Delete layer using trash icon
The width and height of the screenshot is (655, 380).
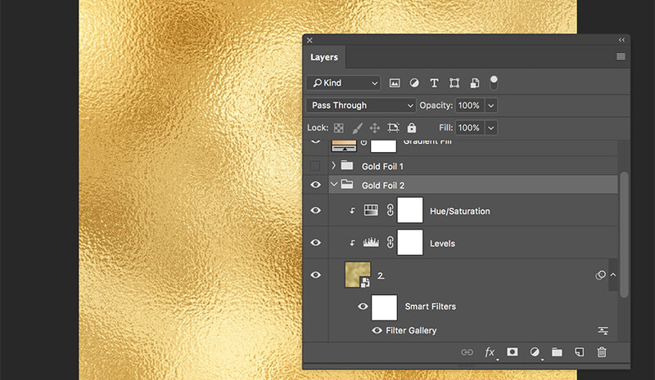pyautogui.click(x=602, y=352)
